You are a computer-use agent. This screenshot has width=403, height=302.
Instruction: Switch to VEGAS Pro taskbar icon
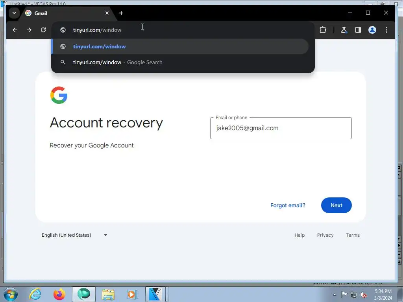[x=155, y=294]
